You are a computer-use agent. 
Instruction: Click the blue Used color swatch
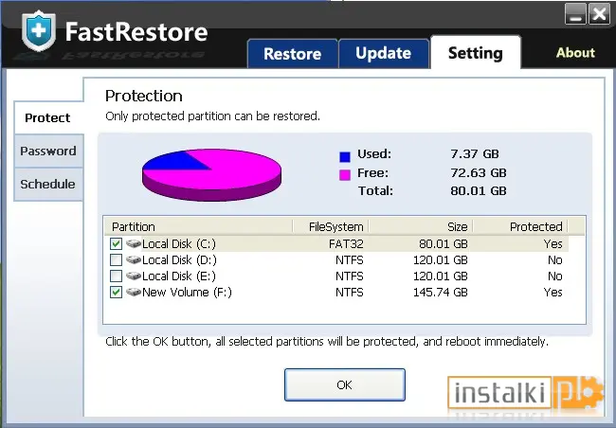click(x=345, y=156)
